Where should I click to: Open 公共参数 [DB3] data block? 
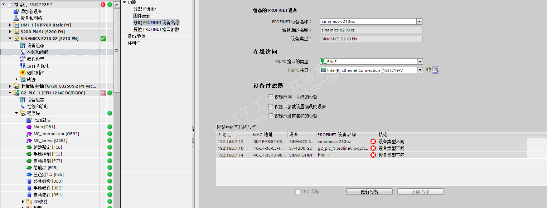click(x=48, y=181)
